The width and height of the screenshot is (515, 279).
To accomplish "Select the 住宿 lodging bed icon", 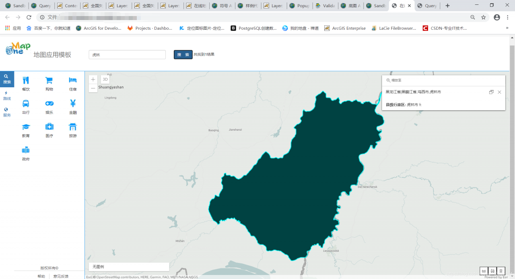I will coord(72,80).
